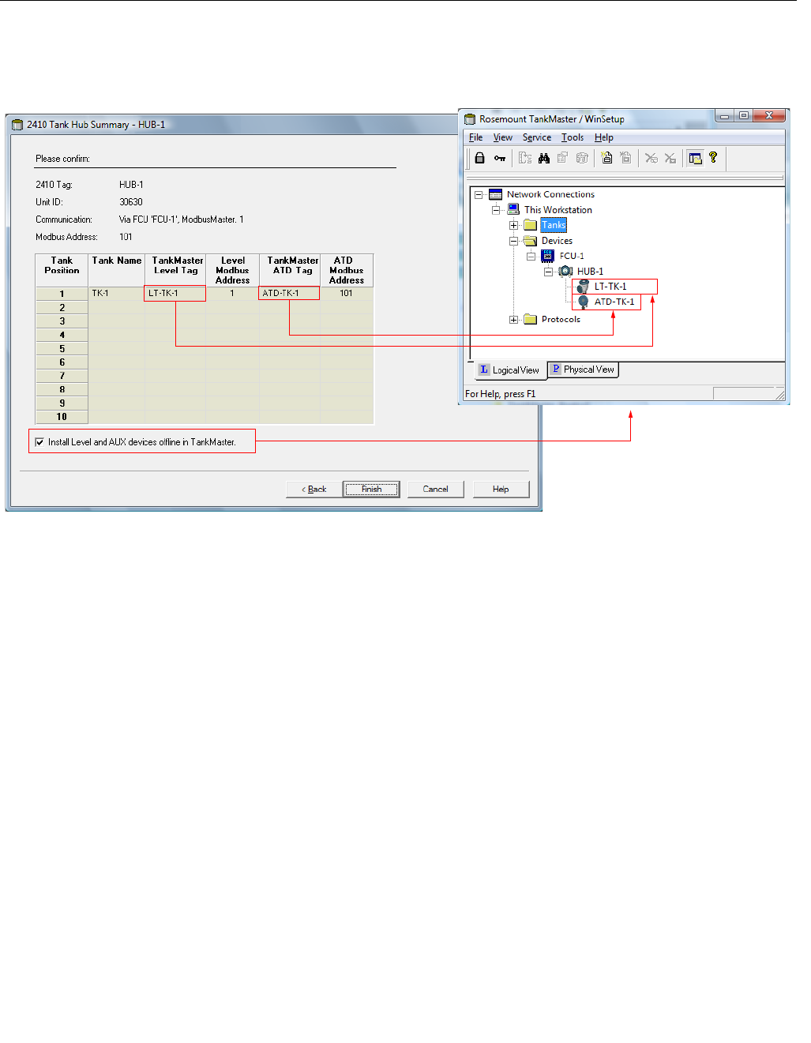Click the greyed copy-document toolbar icon
This screenshot has width=811, height=1043.
(x=625, y=158)
